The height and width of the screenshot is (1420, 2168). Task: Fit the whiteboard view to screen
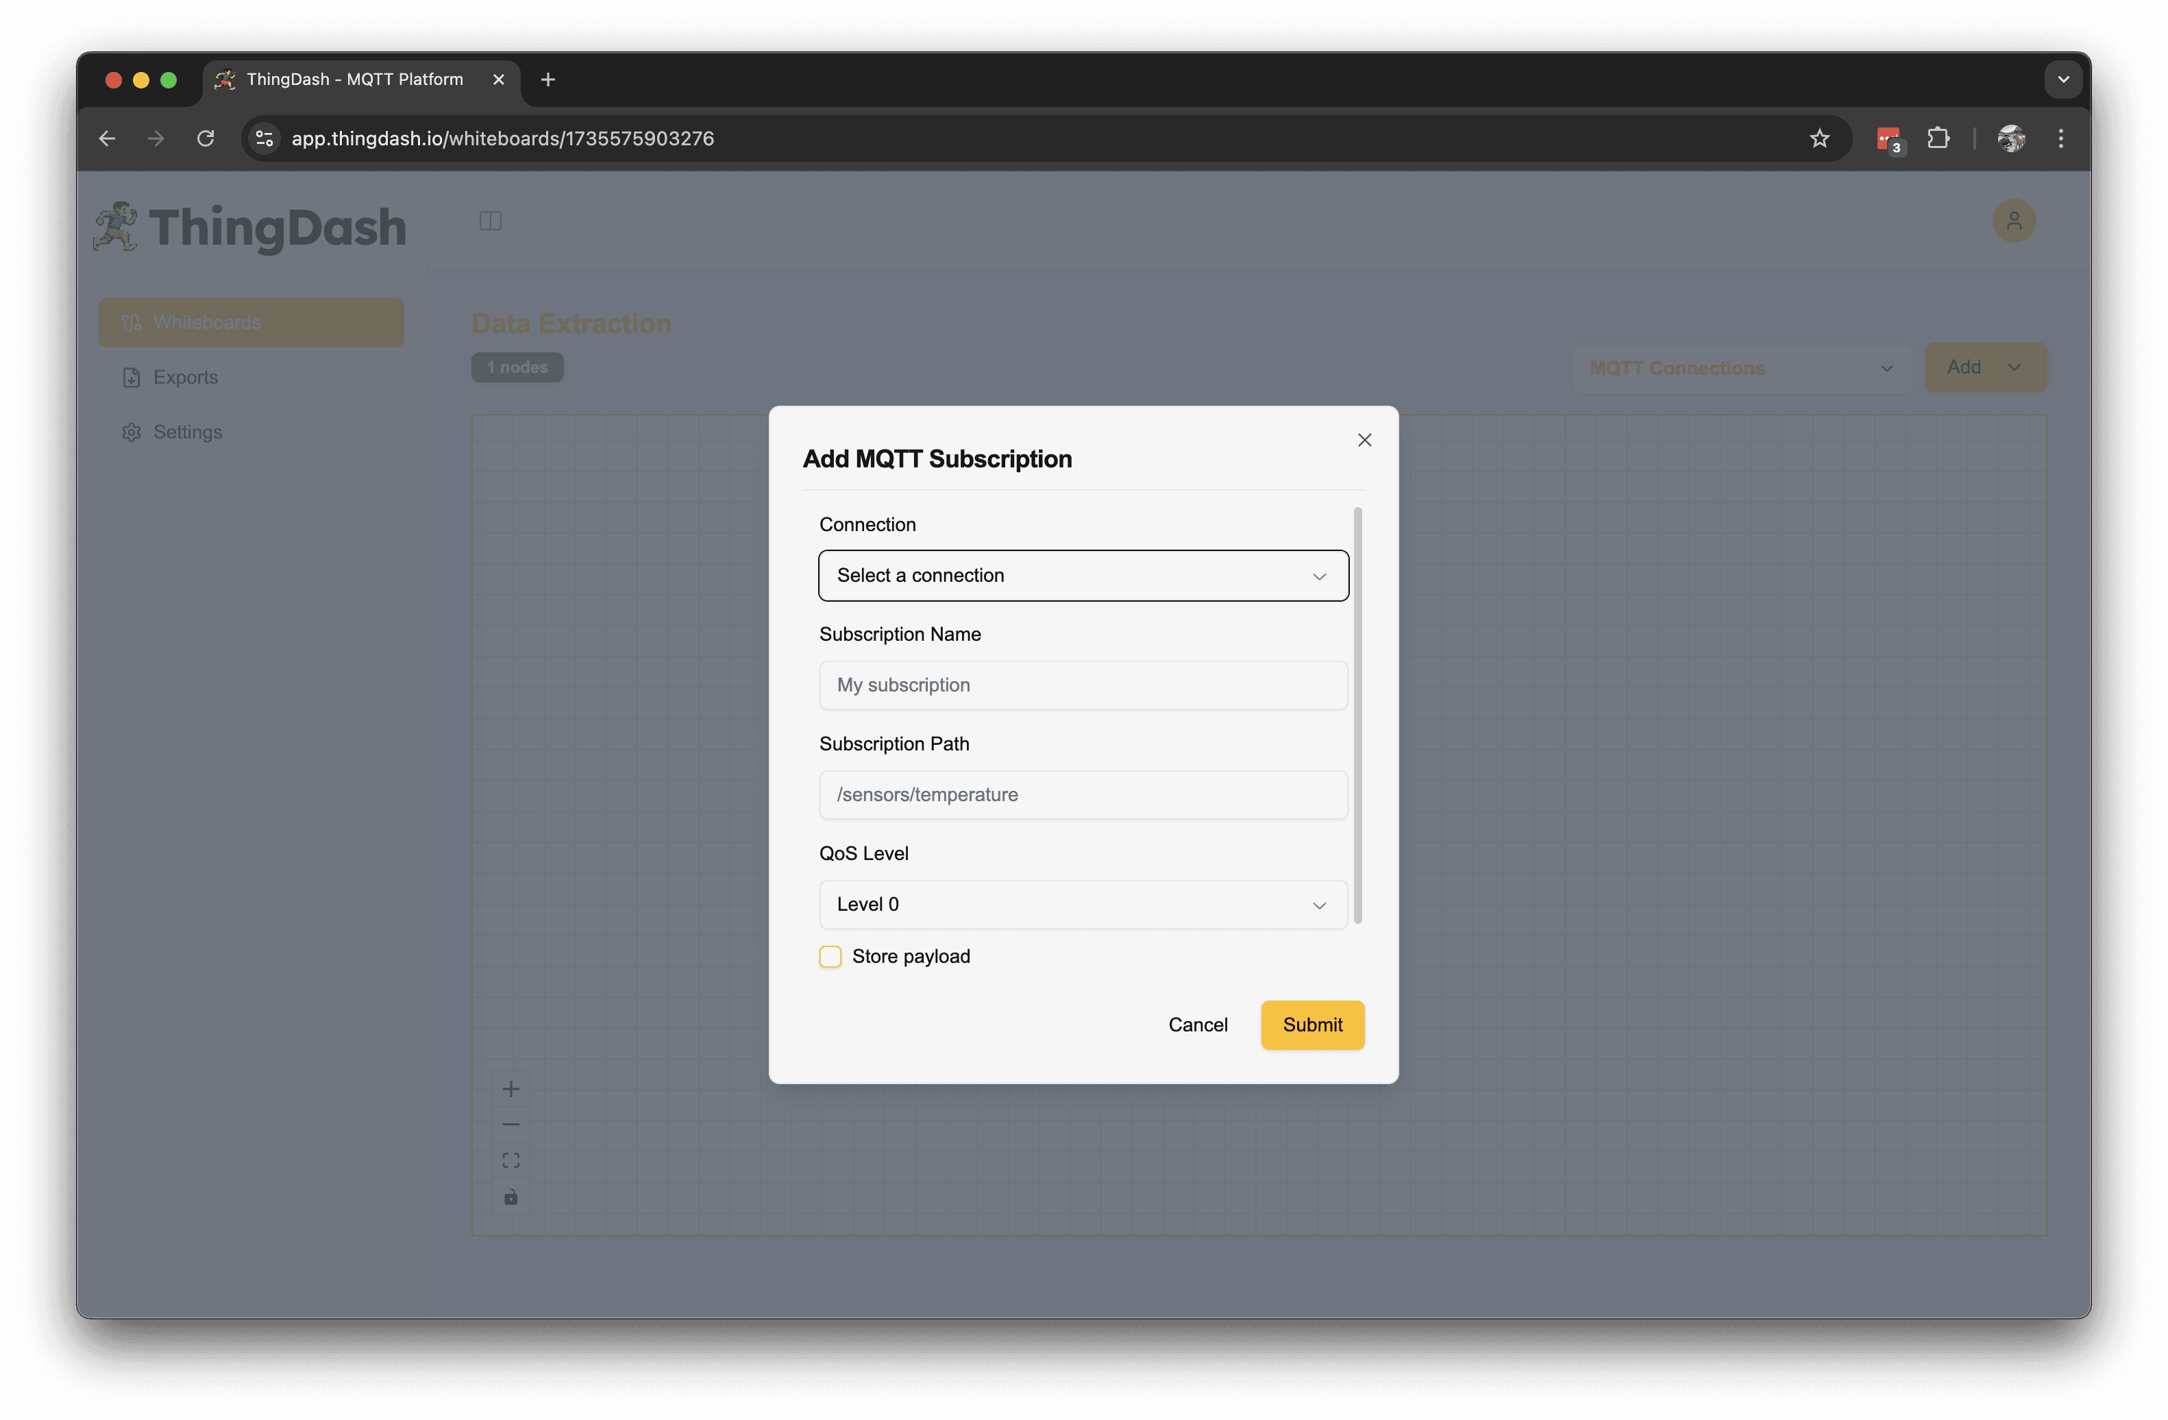511,1160
